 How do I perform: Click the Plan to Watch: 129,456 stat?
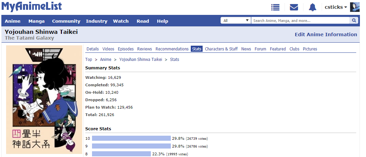109,107
